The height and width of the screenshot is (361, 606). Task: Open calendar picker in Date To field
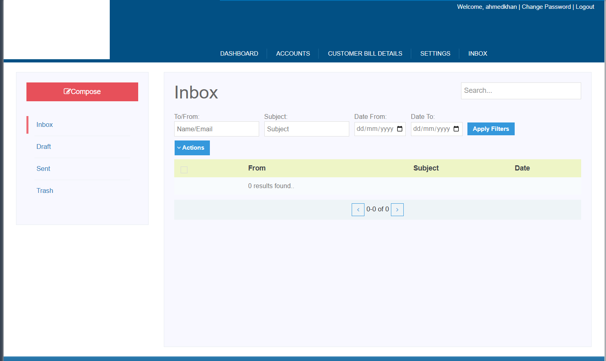[456, 129]
